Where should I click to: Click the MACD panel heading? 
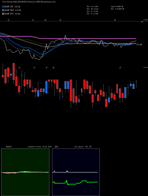point(9,147)
